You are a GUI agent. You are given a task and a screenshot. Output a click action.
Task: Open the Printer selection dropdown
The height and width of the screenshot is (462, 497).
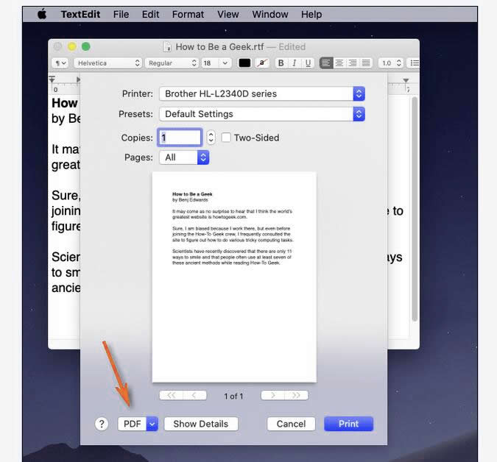[262, 93]
